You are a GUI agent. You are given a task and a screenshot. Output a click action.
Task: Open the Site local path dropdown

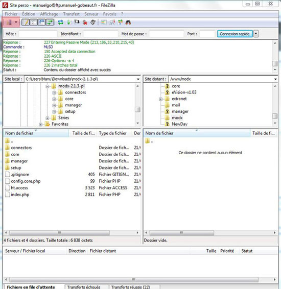coord(138,79)
